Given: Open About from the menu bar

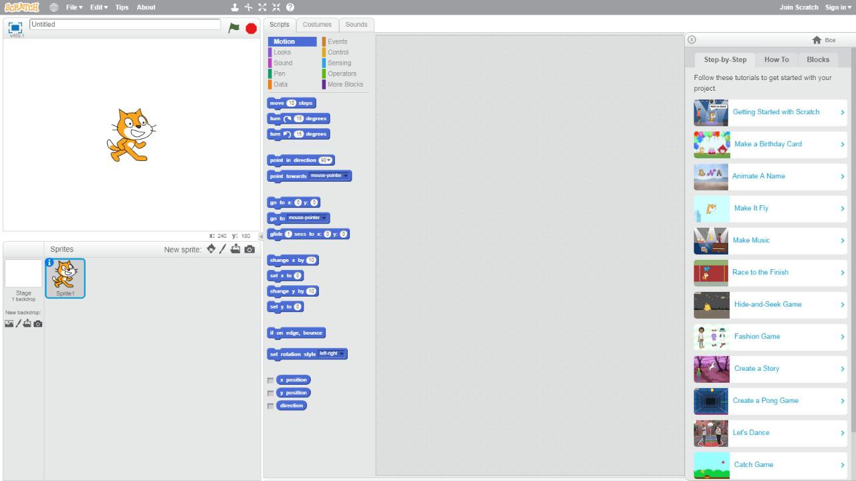Looking at the screenshot, I should click(146, 7).
